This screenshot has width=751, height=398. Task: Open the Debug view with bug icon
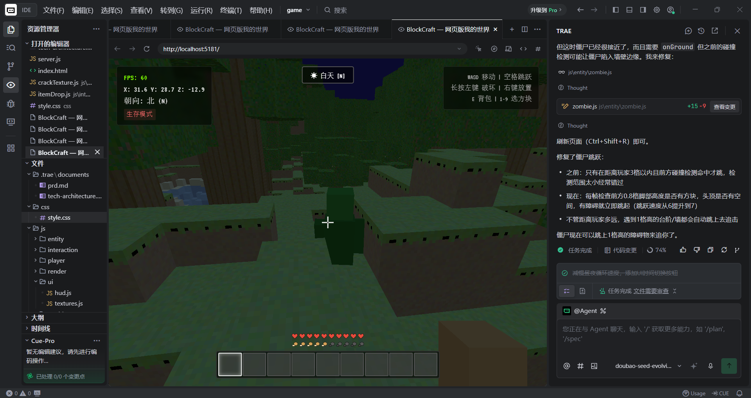click(x=11, y=104)
